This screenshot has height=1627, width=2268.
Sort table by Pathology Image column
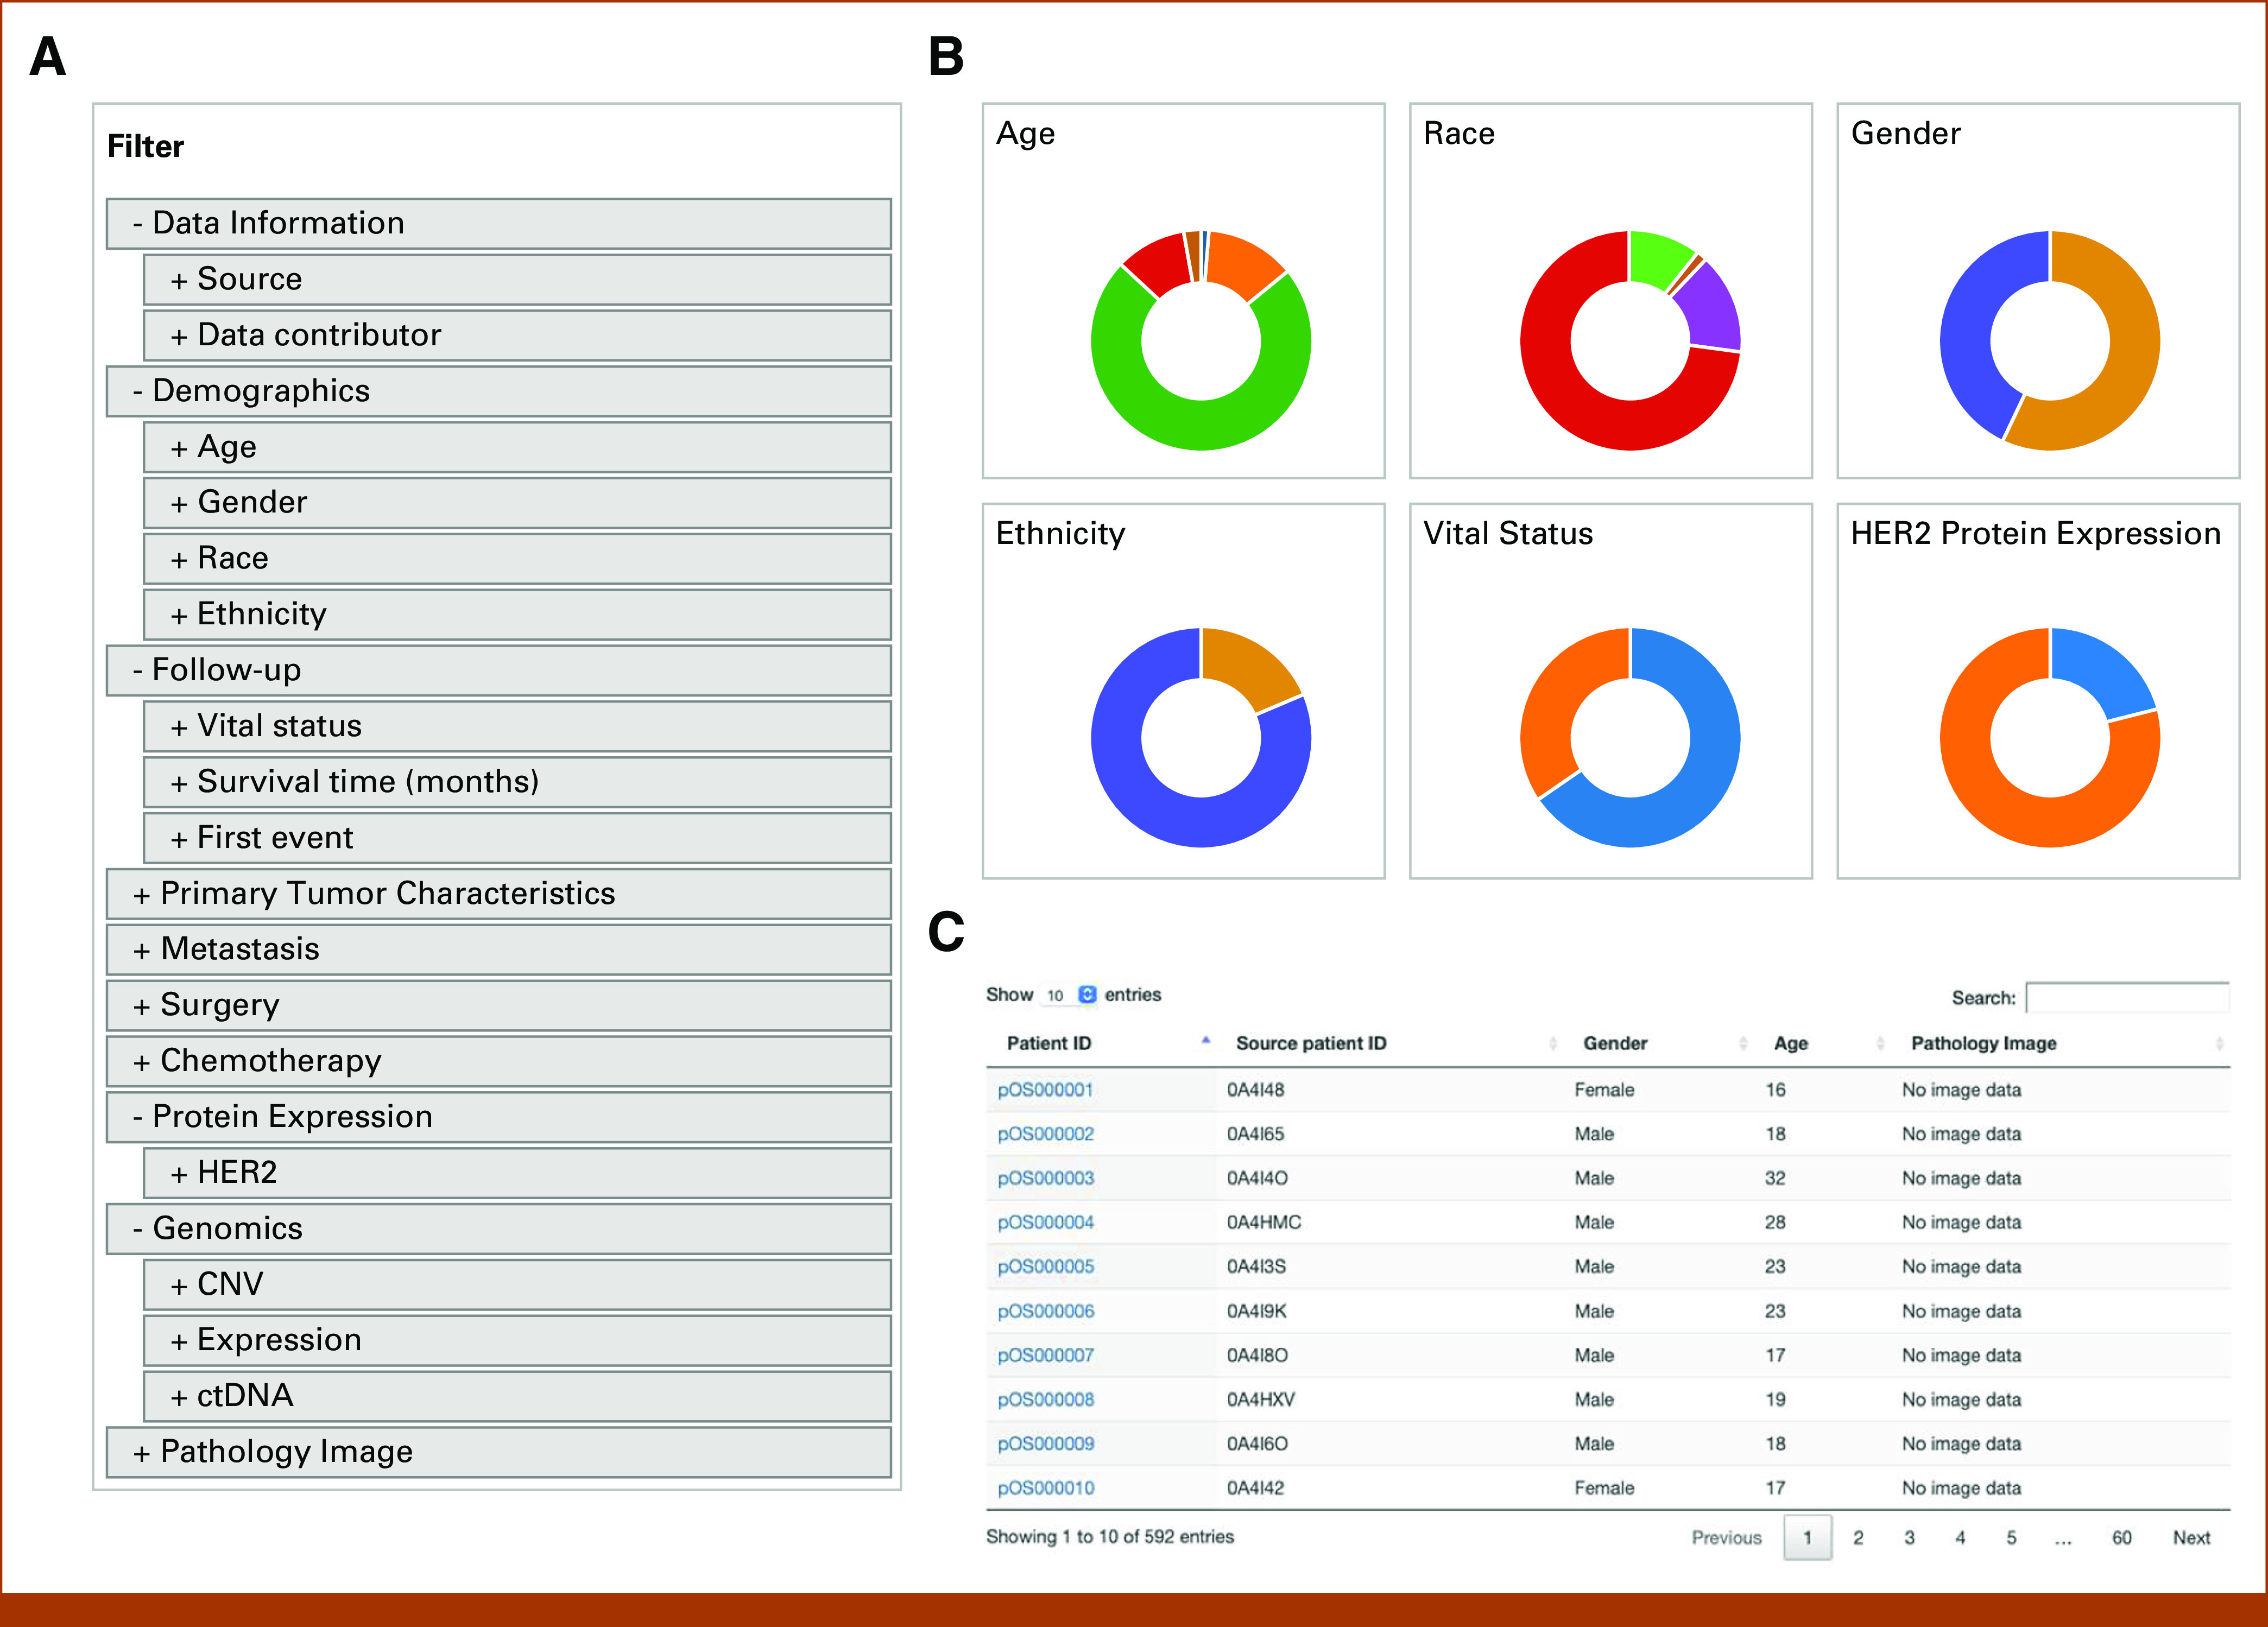click(1984, 1043)
